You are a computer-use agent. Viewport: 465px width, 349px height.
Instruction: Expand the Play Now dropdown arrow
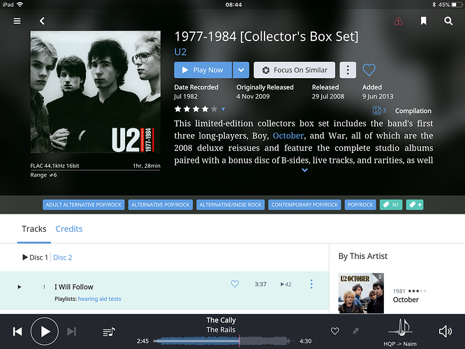[x=241, y=70]
